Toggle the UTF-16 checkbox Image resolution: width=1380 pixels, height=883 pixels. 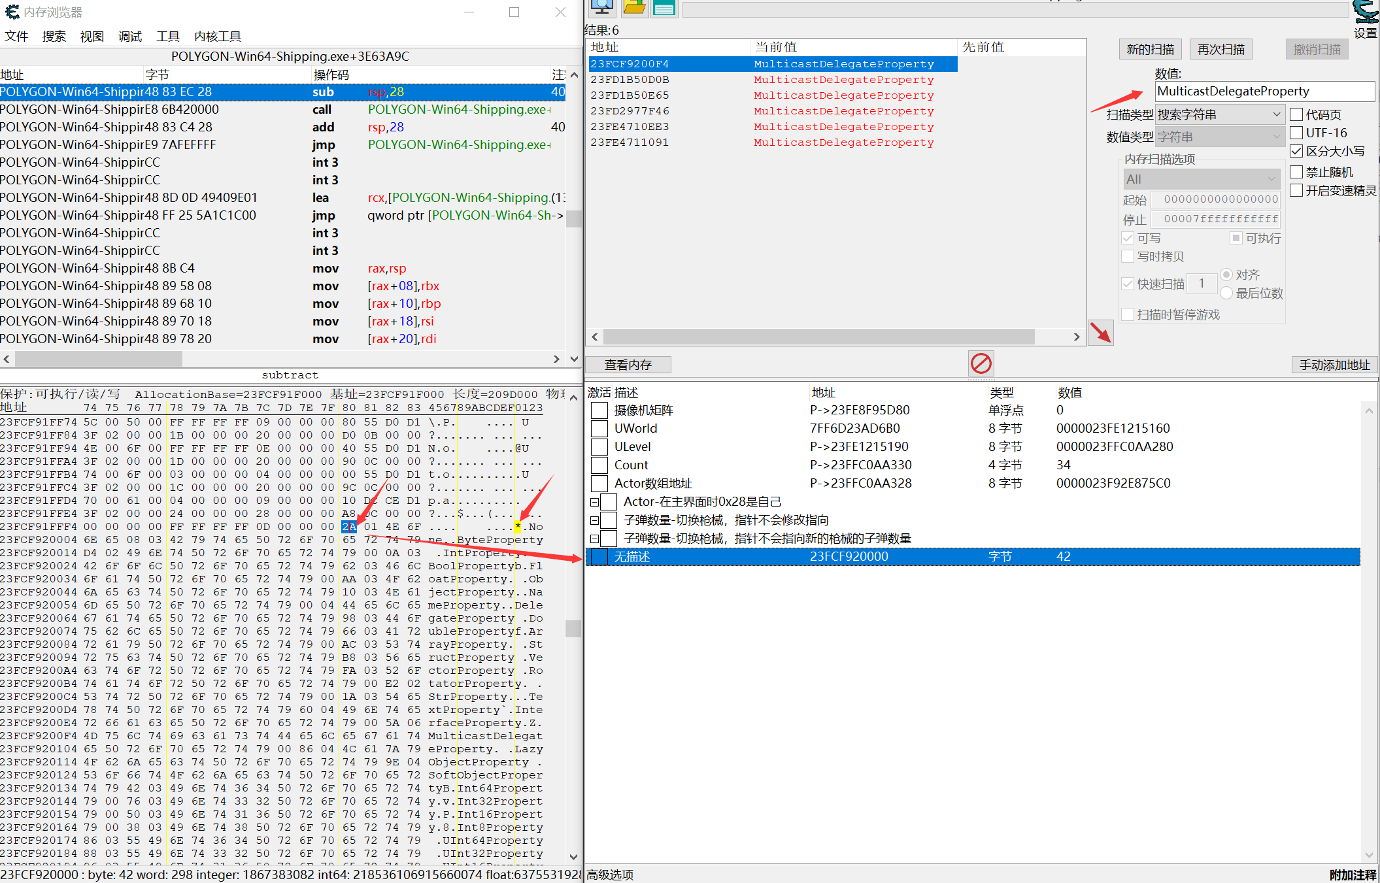pyautogui.click(x=1296, y=133)
